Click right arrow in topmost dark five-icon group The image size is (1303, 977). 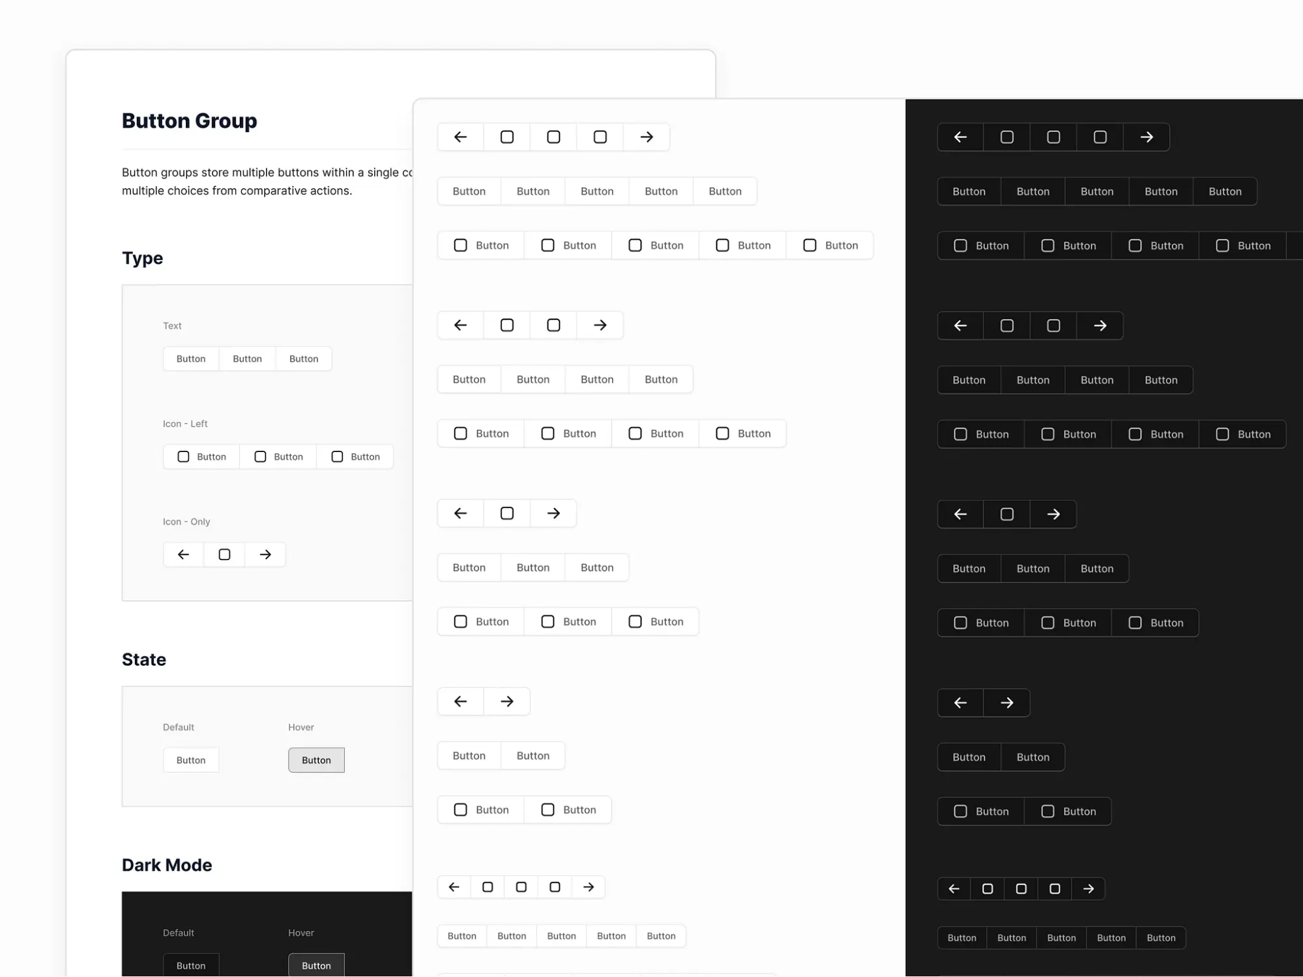(x=1147, y=137)
